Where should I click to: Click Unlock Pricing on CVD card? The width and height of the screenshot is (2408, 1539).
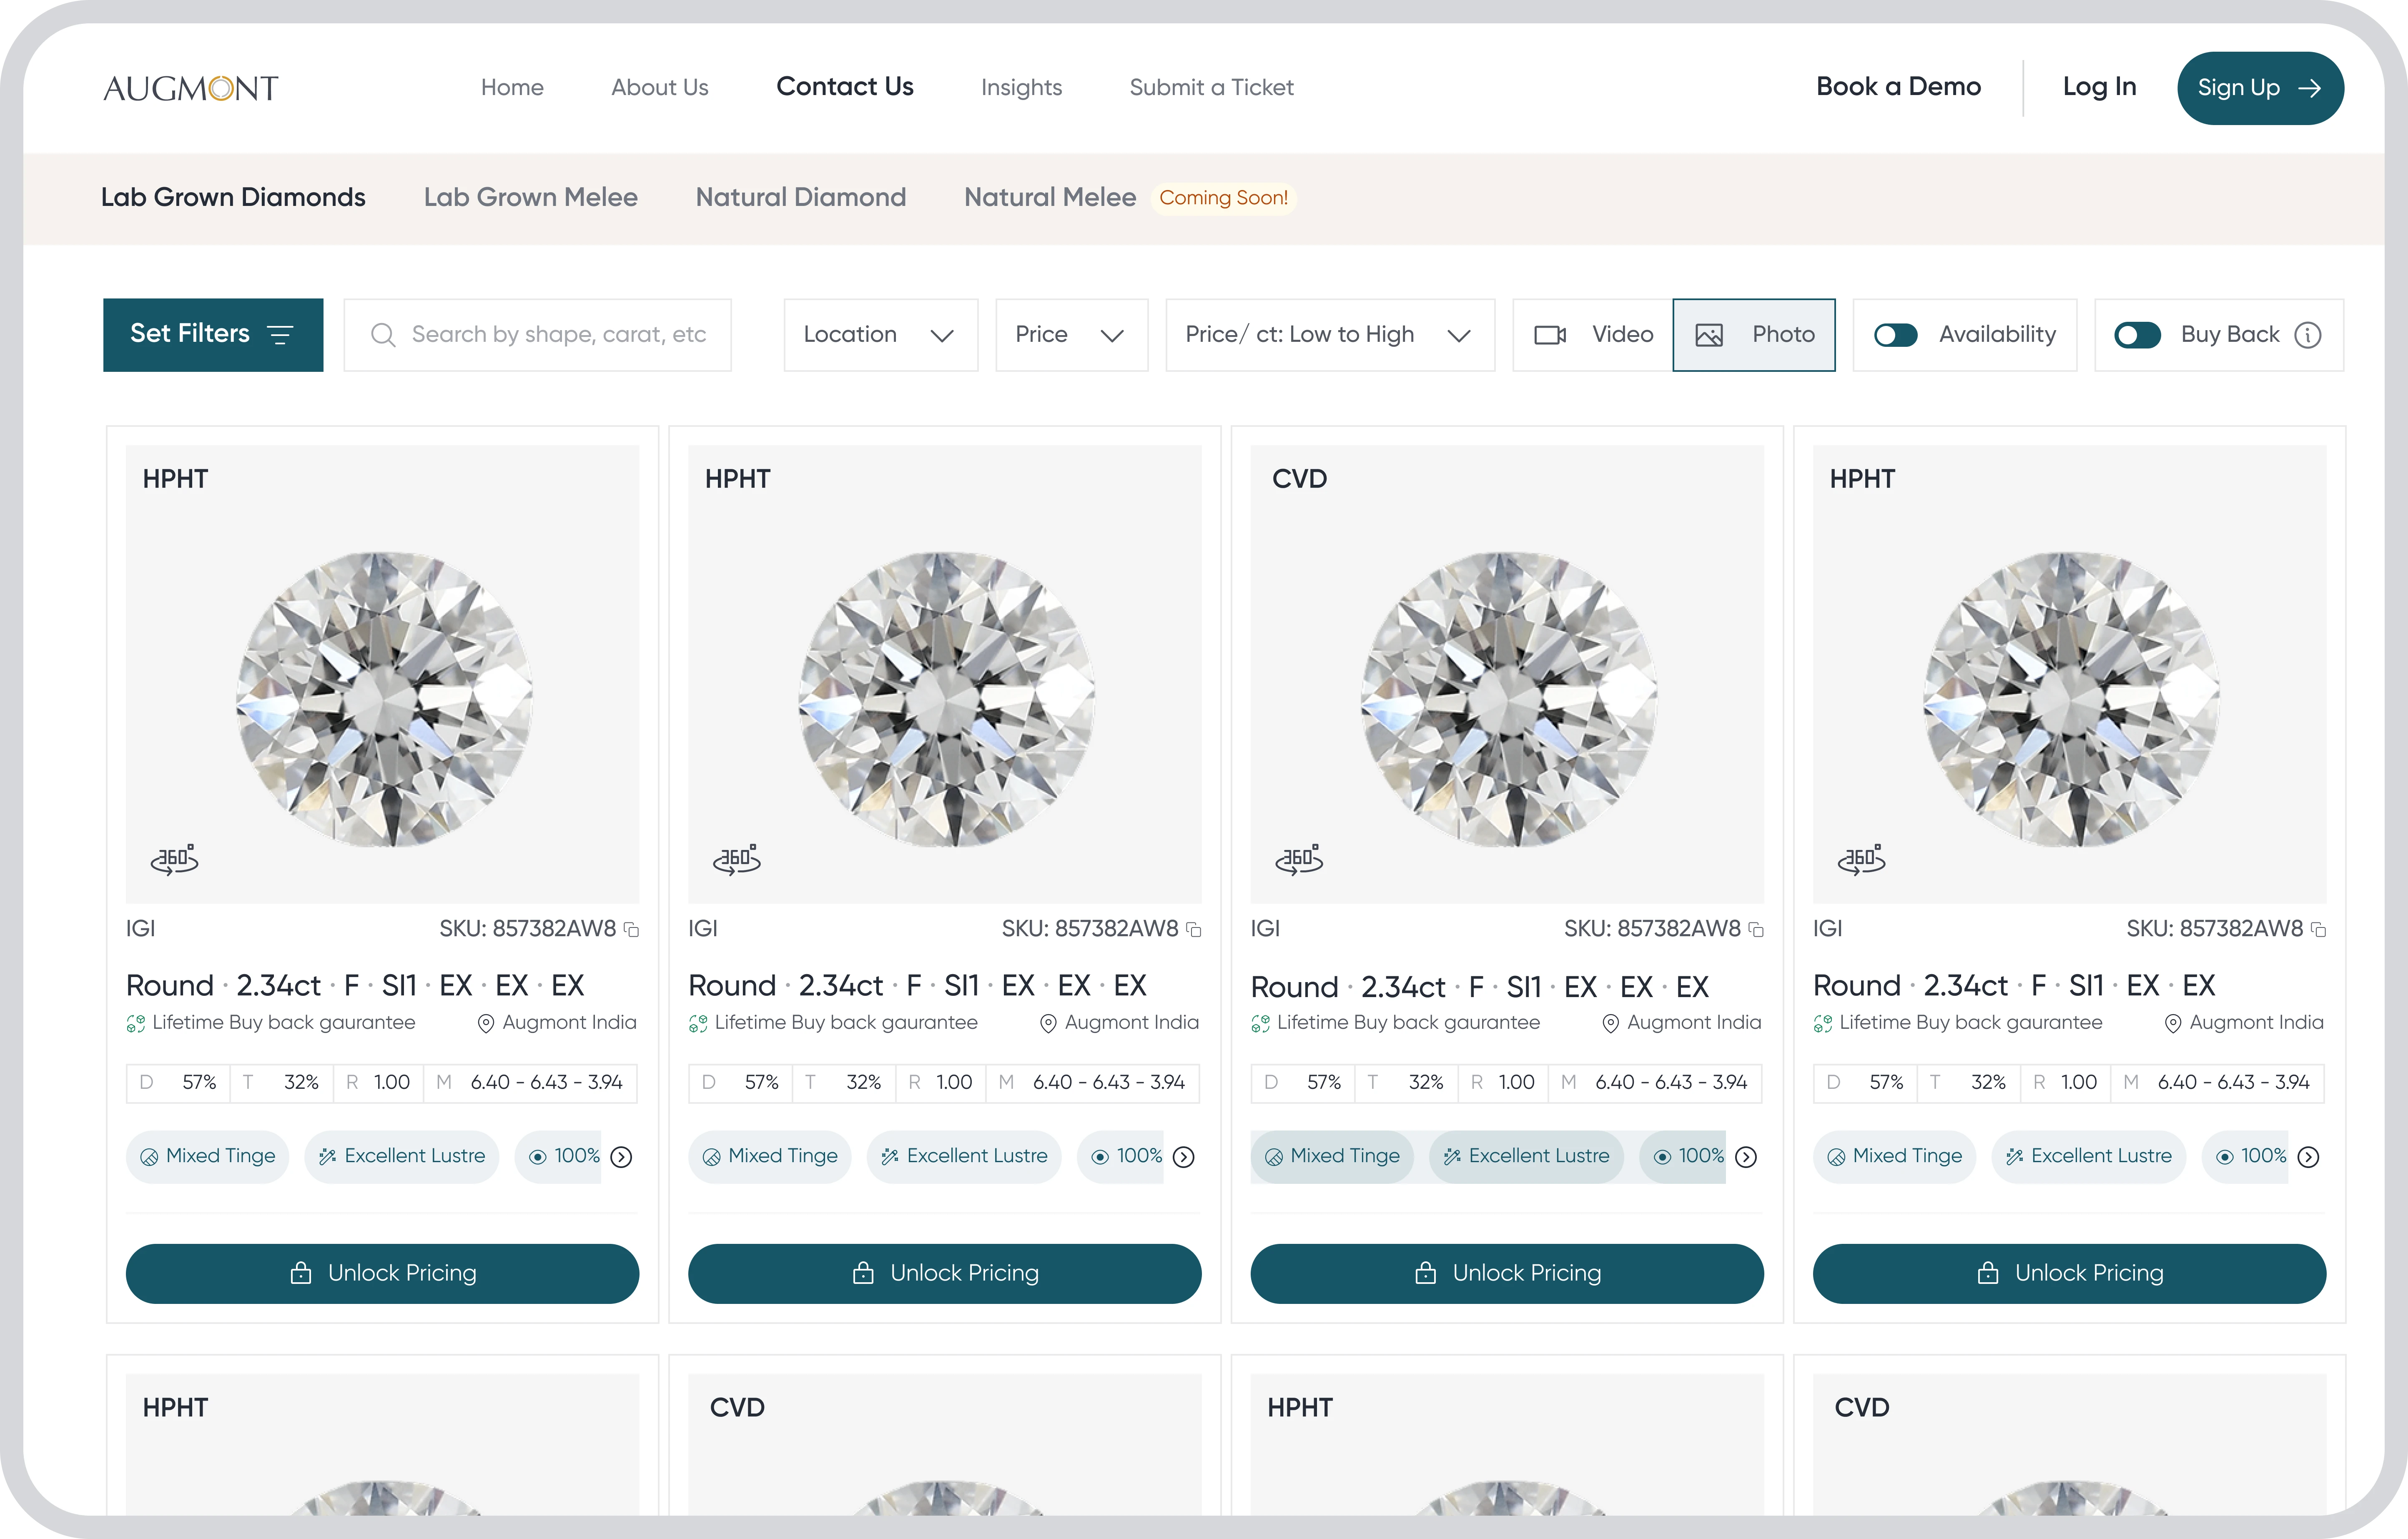point(1507,1273)
